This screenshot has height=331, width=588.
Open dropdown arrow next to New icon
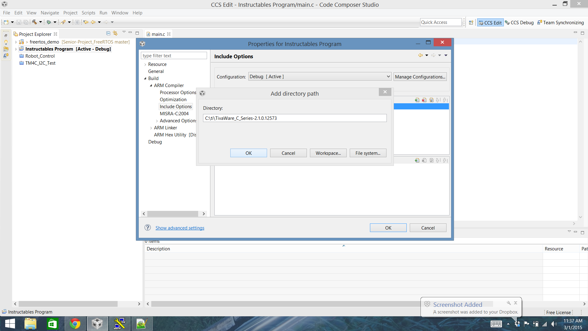pos(12,22)
